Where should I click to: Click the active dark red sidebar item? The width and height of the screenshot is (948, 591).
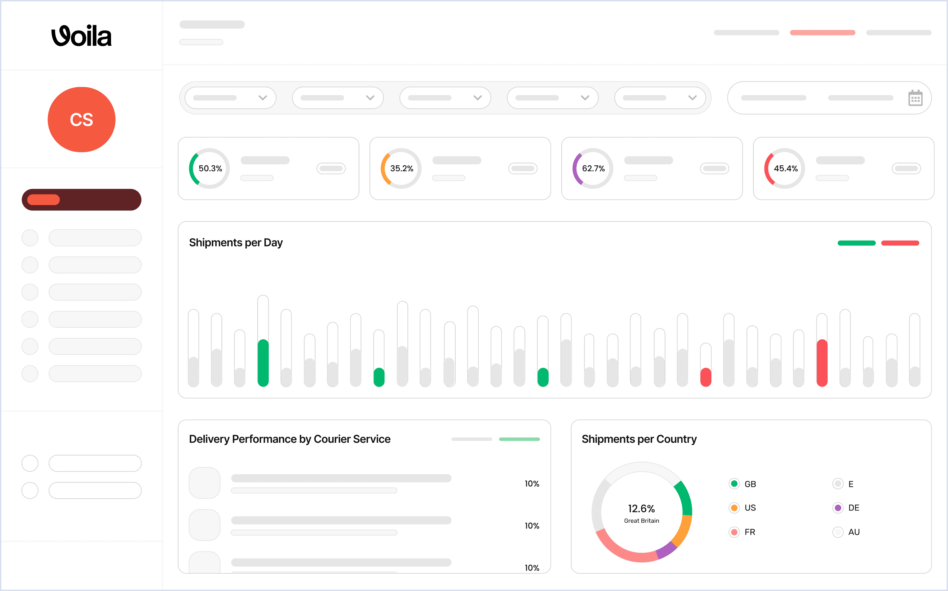click(x=81, y=200)
